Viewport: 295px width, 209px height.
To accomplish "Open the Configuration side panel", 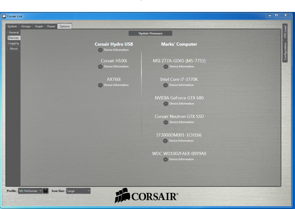I will (x=285, y=51).
